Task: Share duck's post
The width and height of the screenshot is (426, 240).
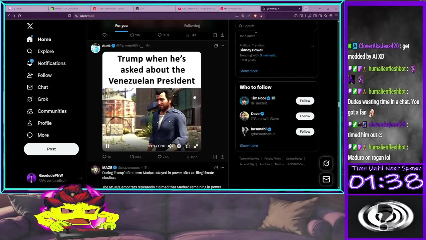Action: pos(222,157)
